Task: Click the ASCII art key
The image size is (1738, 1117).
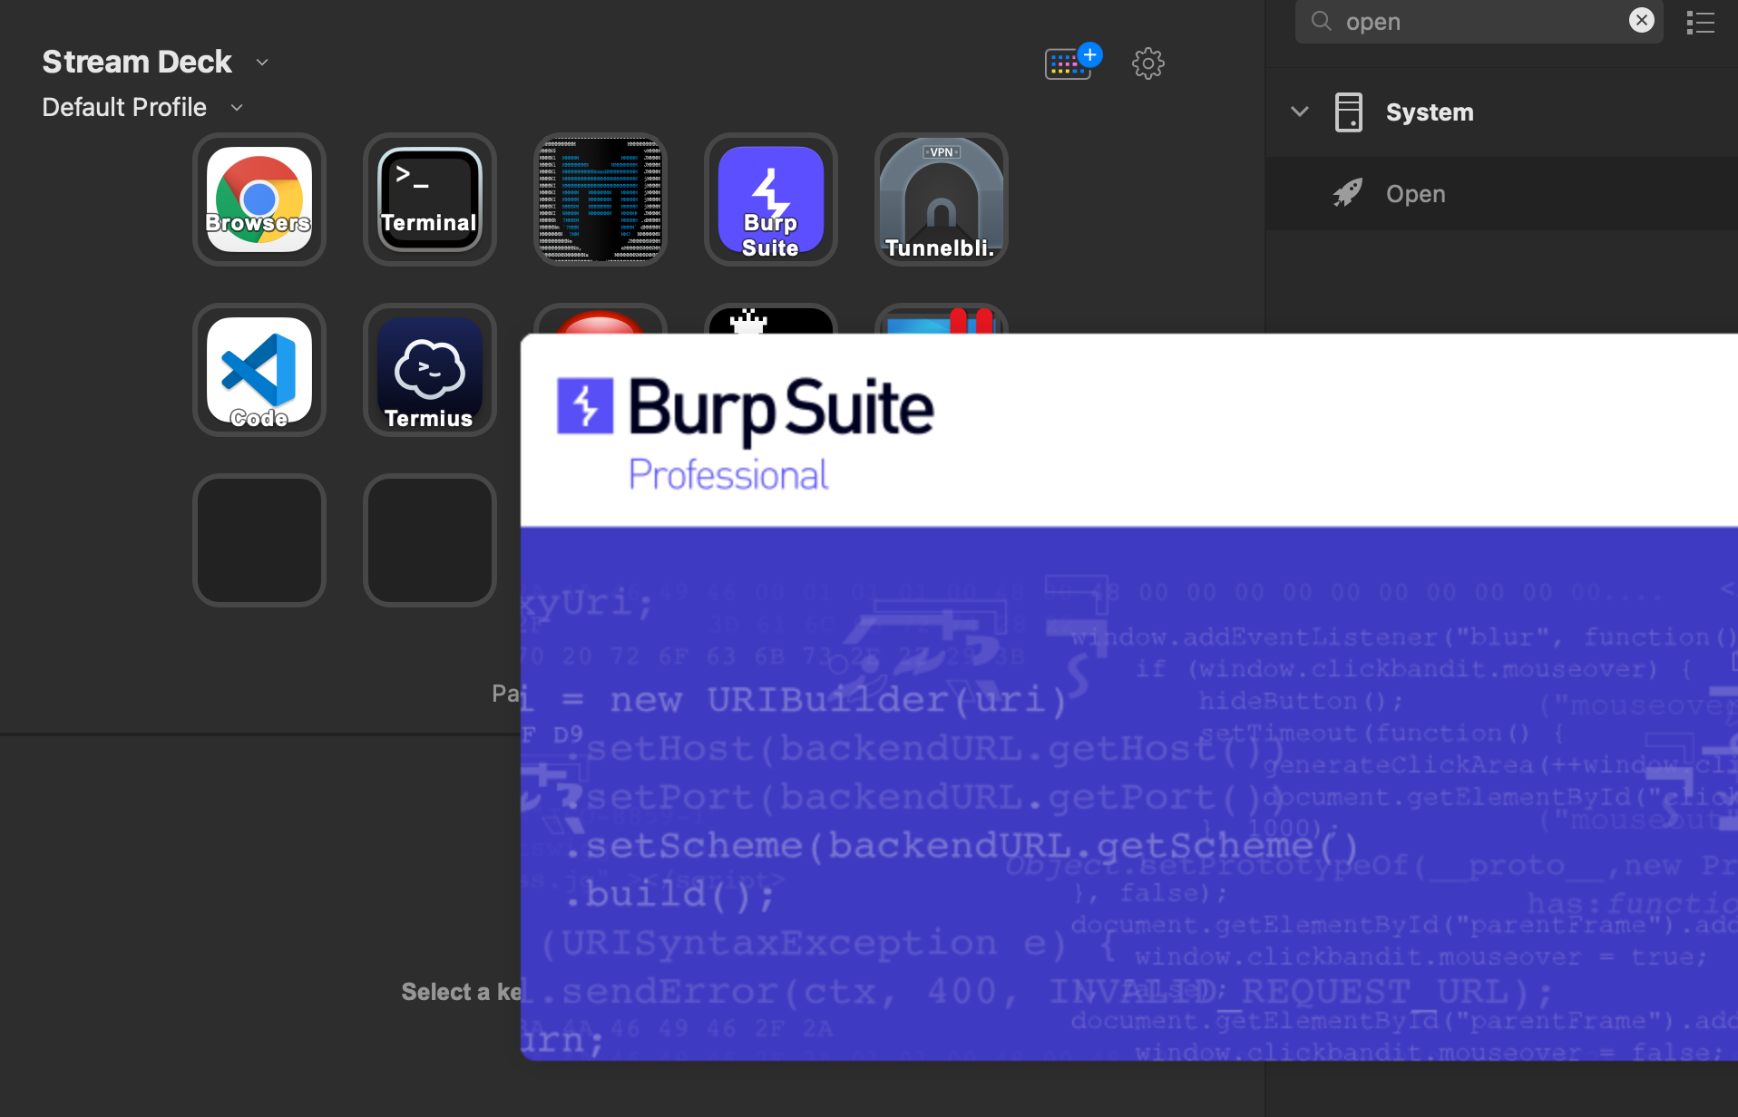Action: (600, 199)
